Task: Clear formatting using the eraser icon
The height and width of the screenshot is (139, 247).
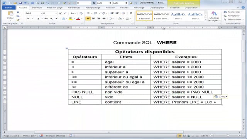Action: pyautogui.click(x=81, y=14)
